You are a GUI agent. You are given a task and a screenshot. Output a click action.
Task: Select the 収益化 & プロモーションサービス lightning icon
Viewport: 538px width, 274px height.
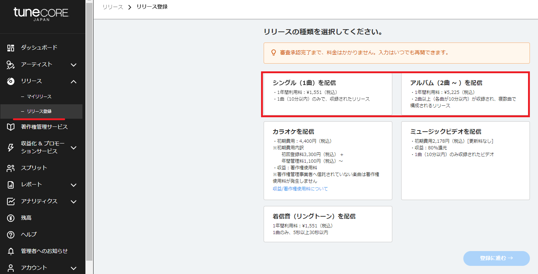10,147
